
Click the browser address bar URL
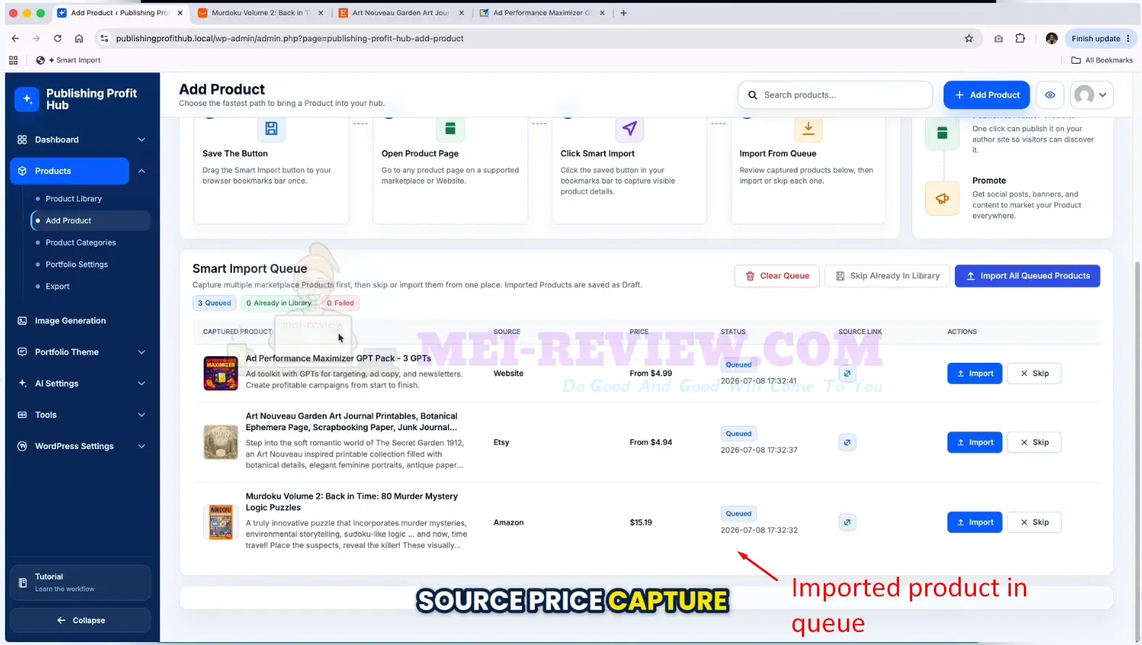point(290,38)
